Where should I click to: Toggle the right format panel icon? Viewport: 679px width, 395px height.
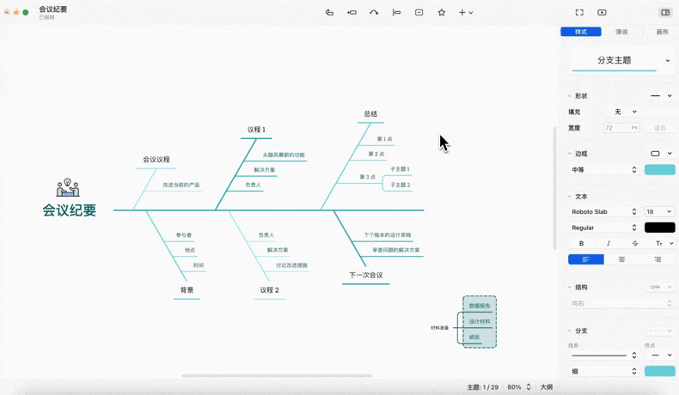[x=664, y=13]
